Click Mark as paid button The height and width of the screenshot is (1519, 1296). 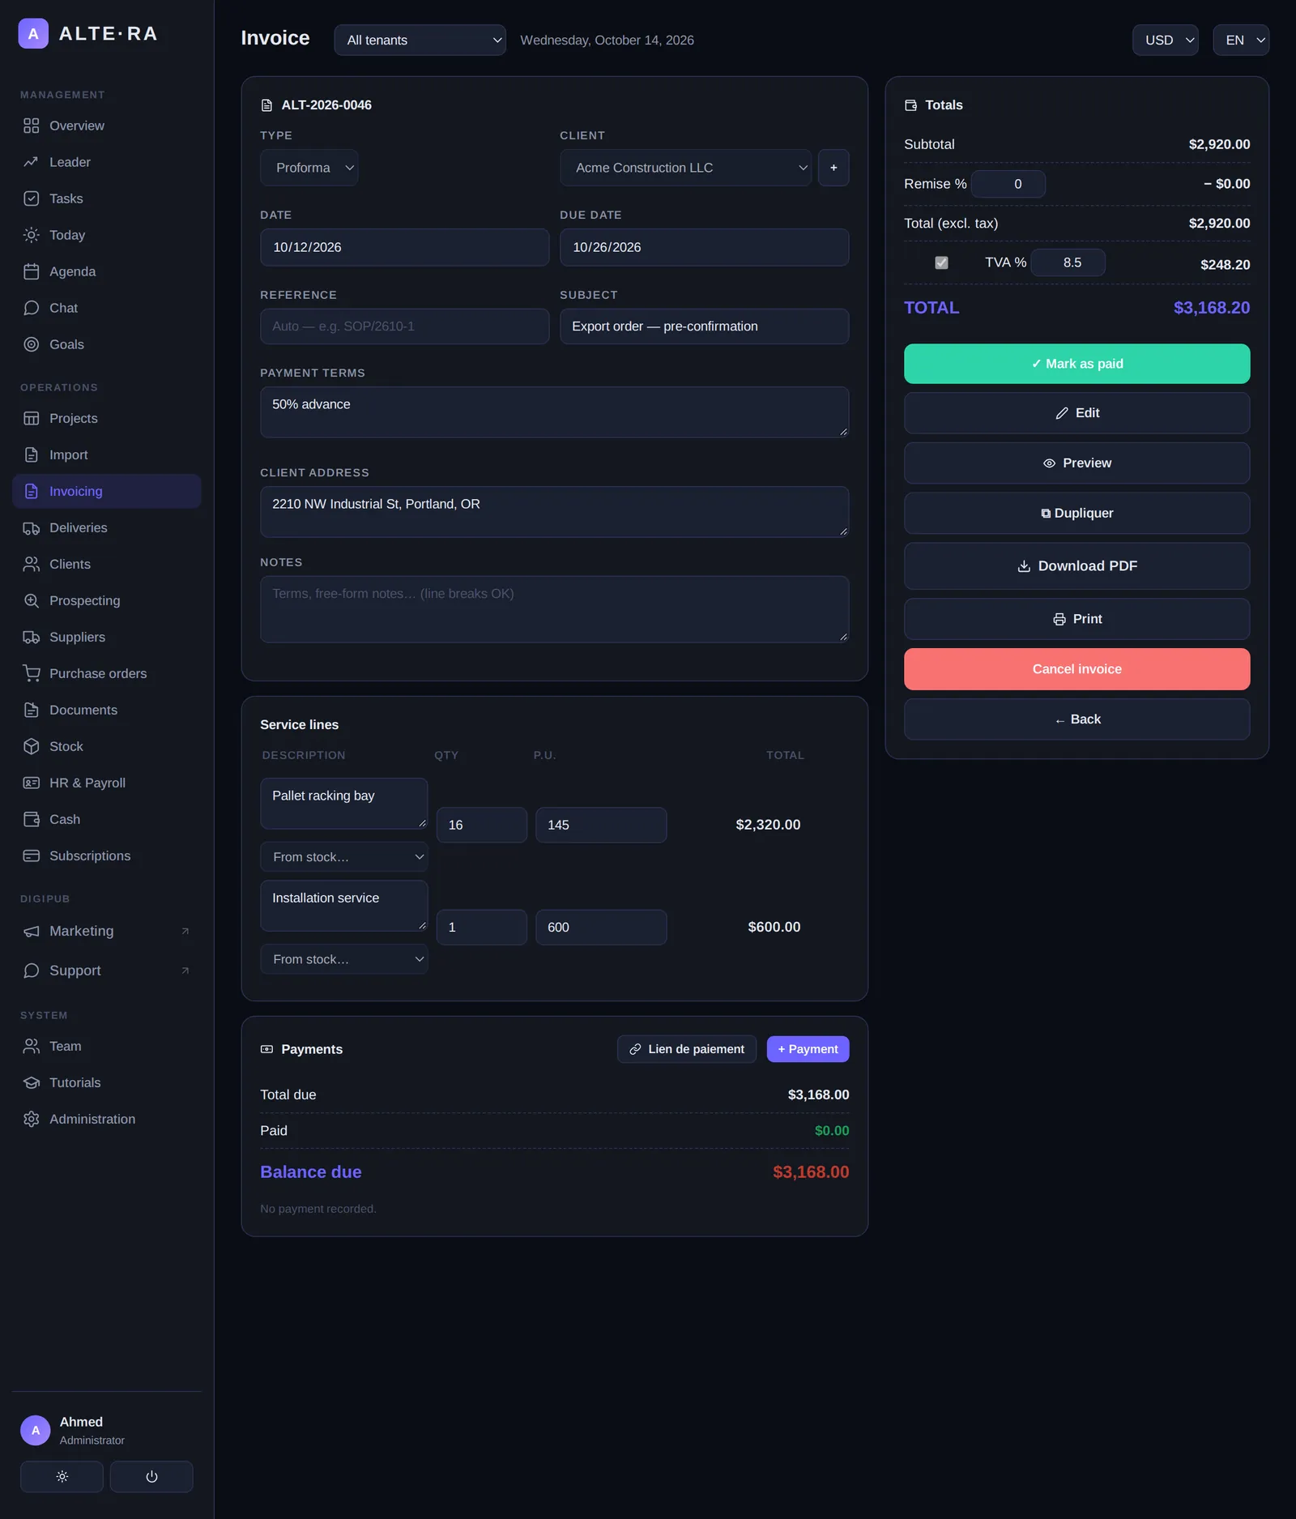[x=1077, y=364]
